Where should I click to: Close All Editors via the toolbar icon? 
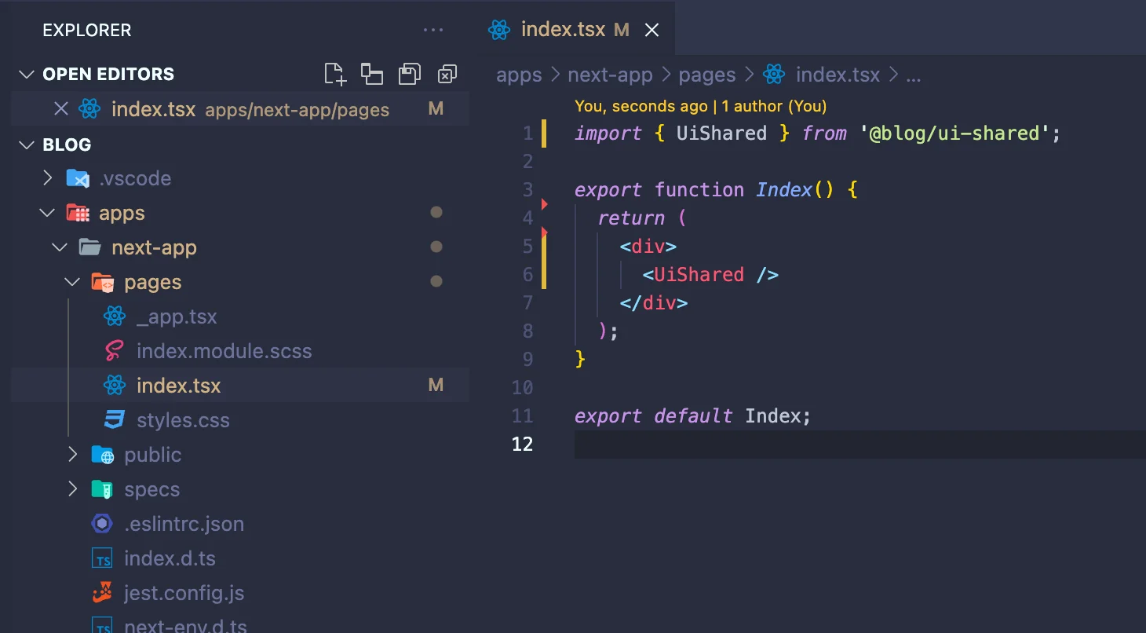coord(447,73)
